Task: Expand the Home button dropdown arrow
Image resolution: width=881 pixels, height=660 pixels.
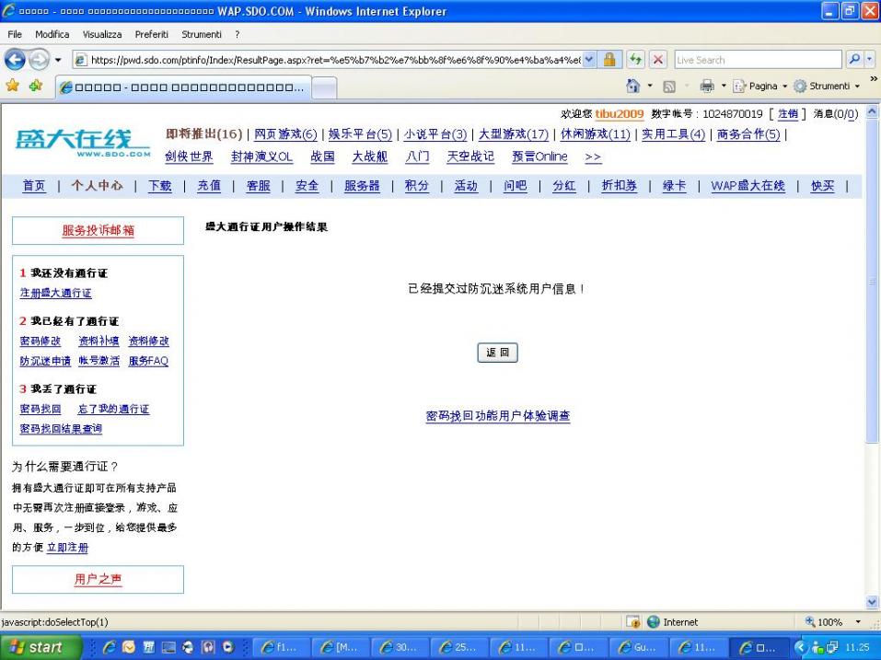Action: coord(650,86)
